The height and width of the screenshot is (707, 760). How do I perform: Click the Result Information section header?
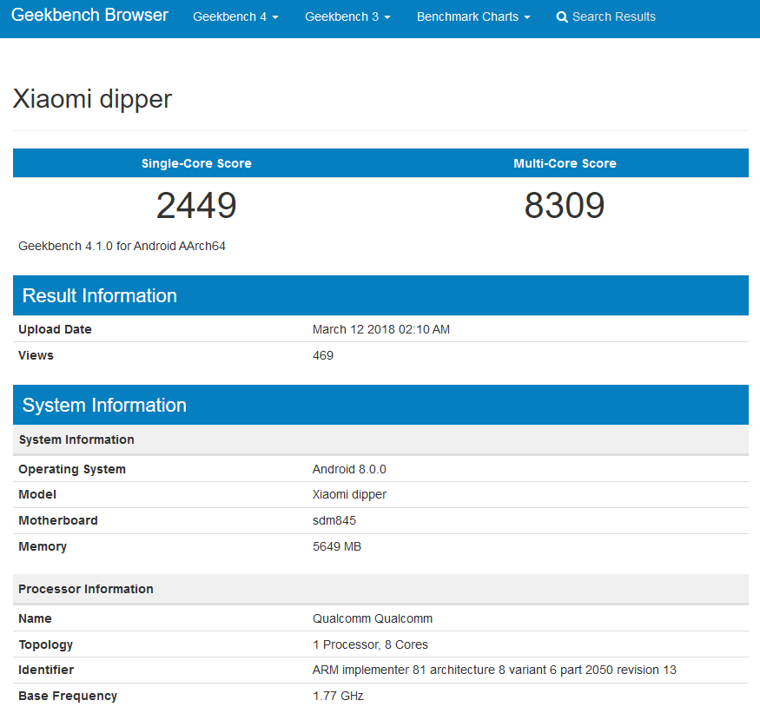pyautogui.click(x=380, y=295)
